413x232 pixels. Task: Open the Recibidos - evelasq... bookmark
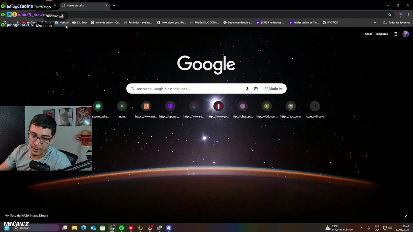point(138,23)
